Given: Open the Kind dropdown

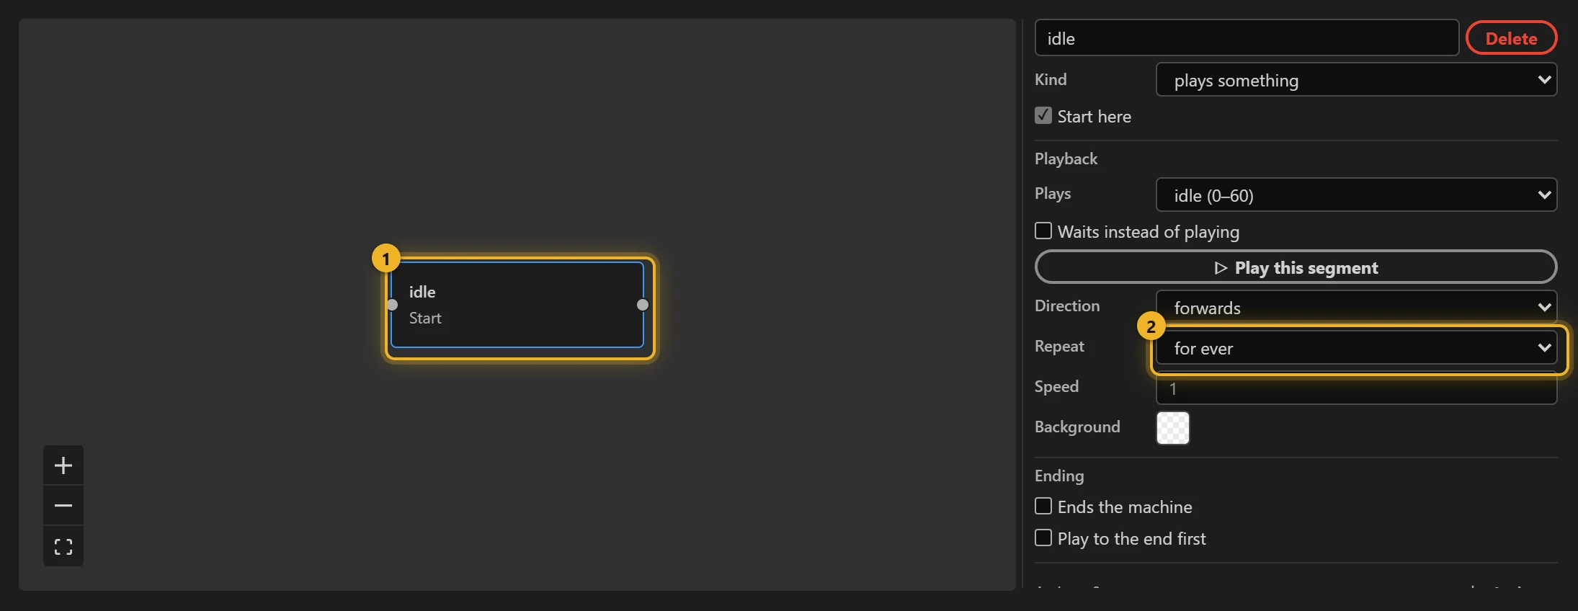Looking at the screenshot, I should [x=1356, y=80].
